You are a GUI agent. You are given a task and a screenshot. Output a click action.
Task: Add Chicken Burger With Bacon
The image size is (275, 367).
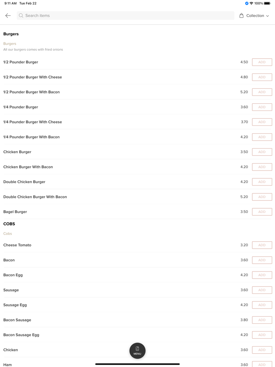pos(262,167)
